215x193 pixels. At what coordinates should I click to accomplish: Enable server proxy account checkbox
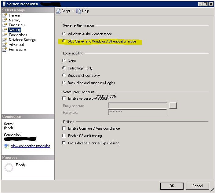coord(64,98)
